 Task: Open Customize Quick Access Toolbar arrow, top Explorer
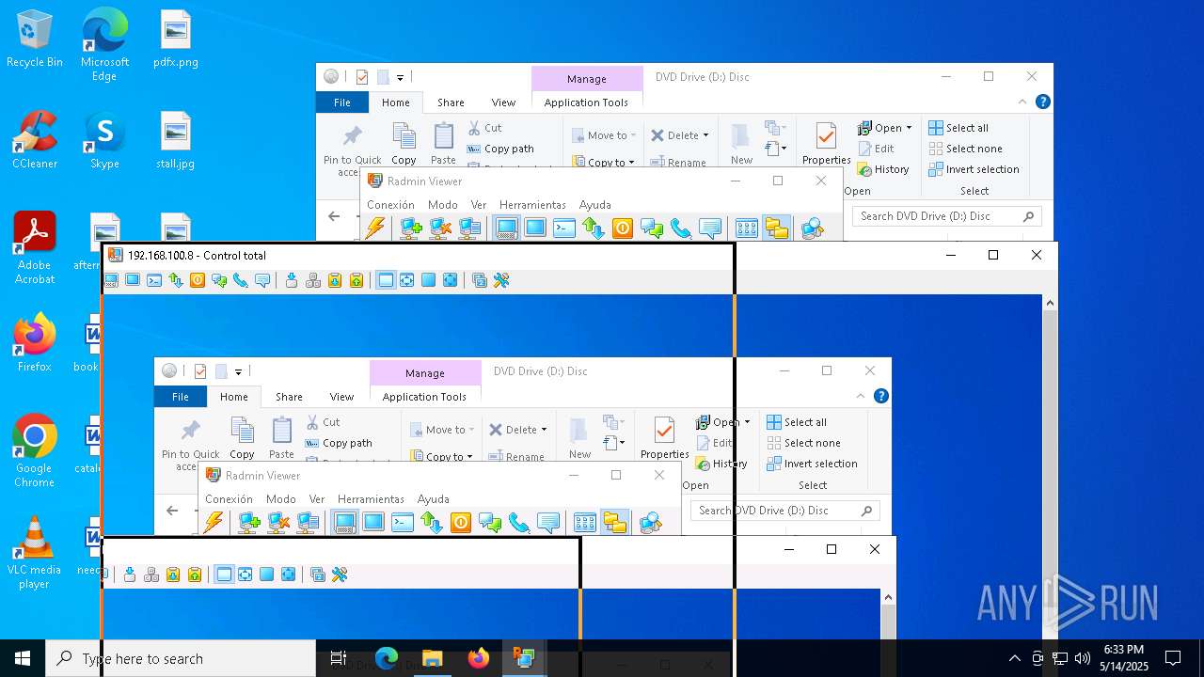[400, 77]
